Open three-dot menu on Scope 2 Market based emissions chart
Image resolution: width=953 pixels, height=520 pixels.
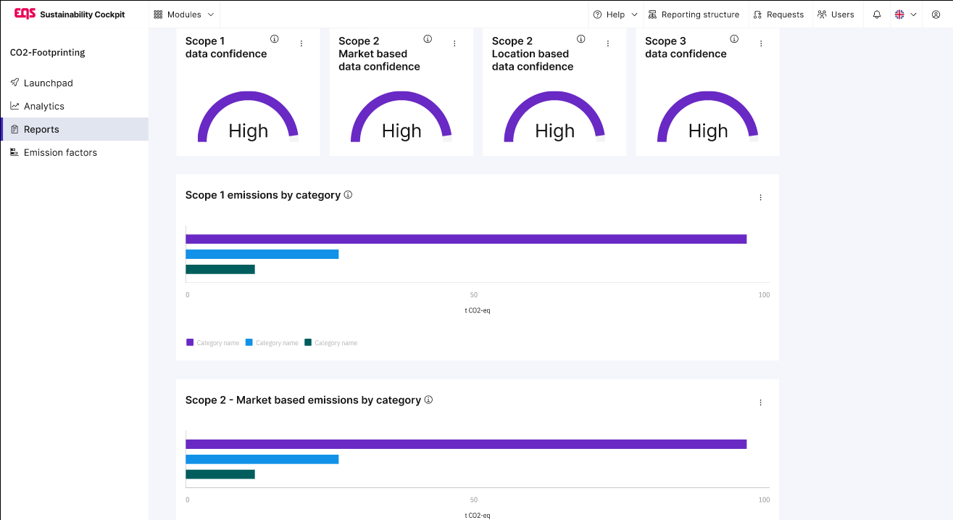click(760, 403)
